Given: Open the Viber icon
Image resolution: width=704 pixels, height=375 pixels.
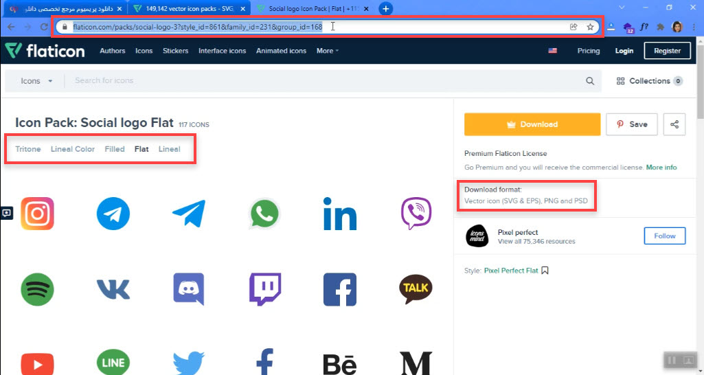Looking at the screenshot, I should (416, 214).
